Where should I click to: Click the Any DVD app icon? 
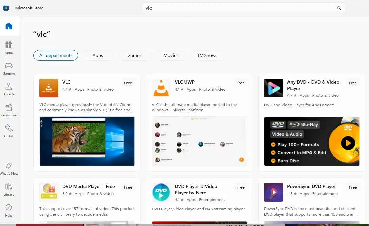click(274, 88)
